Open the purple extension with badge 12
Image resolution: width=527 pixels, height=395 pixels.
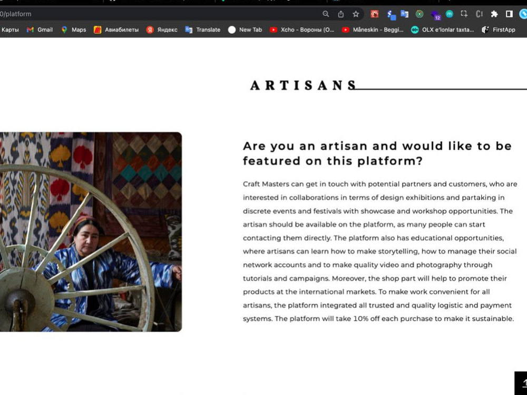click(x=435, y=15)
